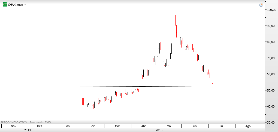Select Mai on the time axis

click(169, 126)
